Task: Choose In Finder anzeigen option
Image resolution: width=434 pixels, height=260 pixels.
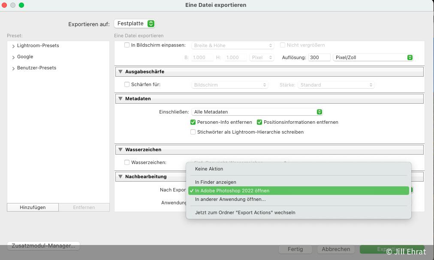Action: click(x=215, y=182)
